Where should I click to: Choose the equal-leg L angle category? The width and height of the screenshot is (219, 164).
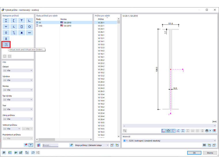29,21
